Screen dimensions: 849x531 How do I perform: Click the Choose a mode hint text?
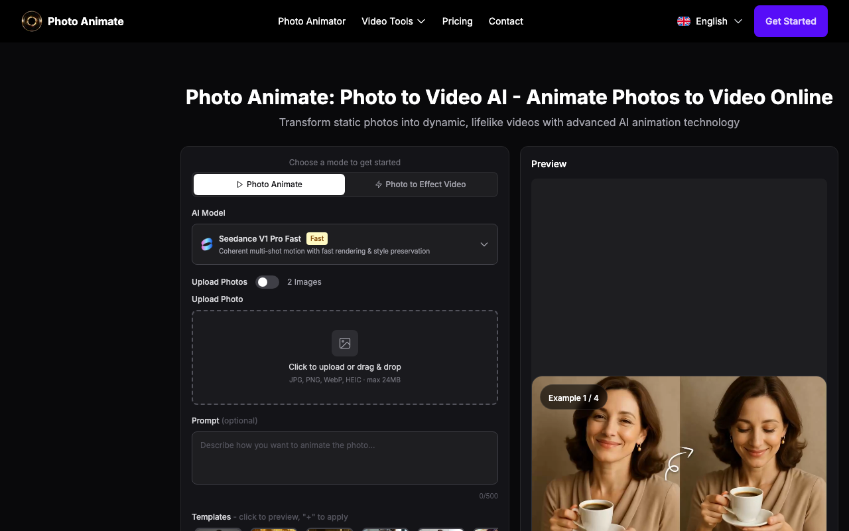coord(345,163)
